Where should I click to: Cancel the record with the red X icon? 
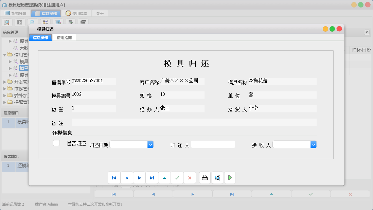tap(190, 177)
